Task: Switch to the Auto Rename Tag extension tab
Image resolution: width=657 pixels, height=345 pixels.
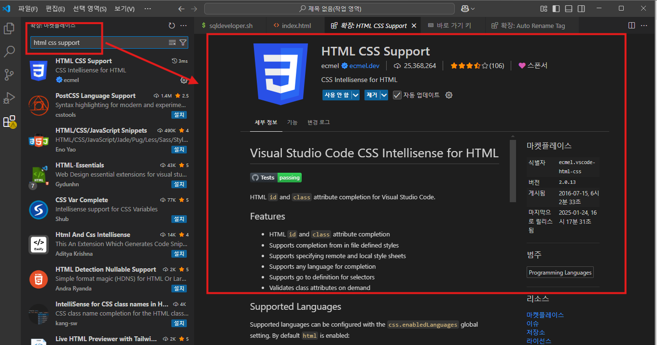Action: [532, 26]
